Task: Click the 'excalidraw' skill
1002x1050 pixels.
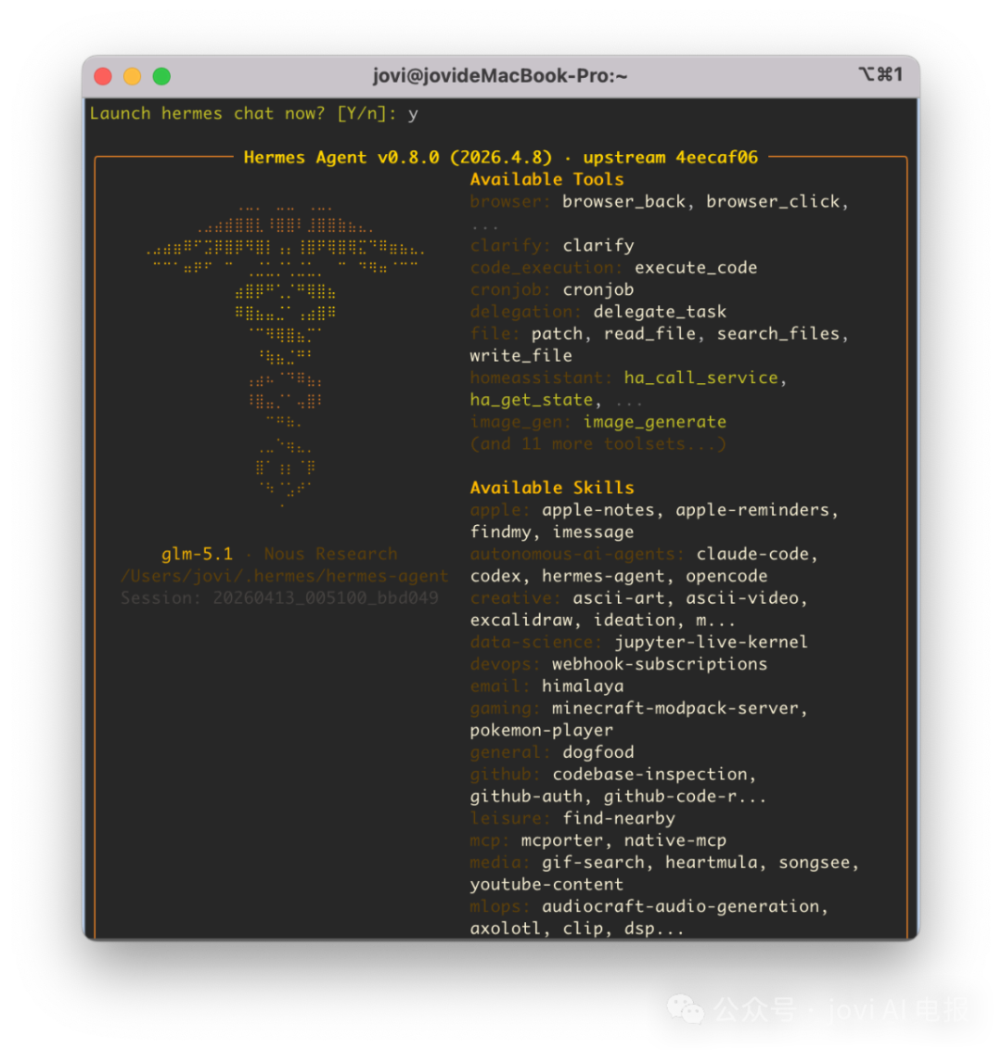Action: point(521,621)
